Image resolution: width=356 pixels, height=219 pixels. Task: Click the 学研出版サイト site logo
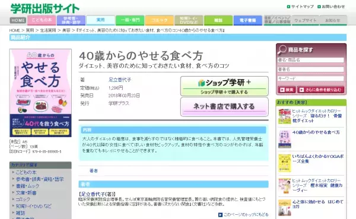click(x=45, y=9)
